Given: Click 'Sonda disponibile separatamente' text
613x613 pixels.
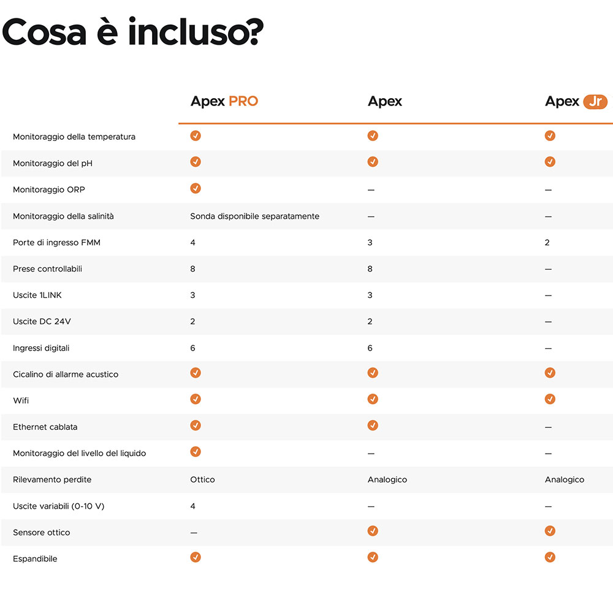Looking at the screenshot, I should tap(254, 216).
